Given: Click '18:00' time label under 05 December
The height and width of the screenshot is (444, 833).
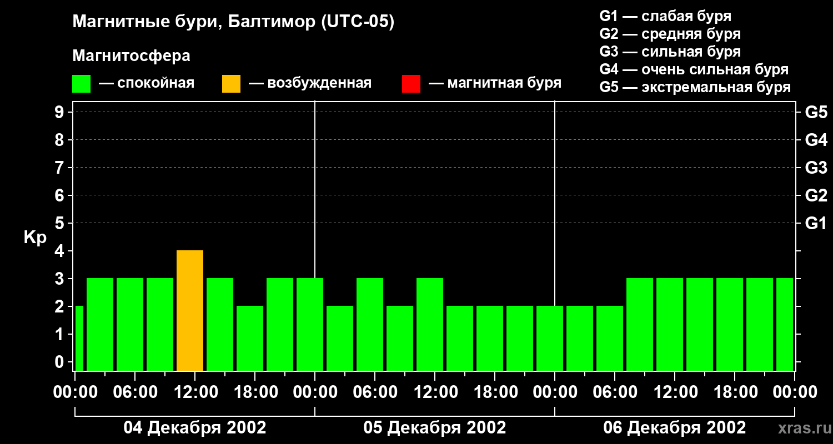Looking at the screenshot, I should click(495, 392).
